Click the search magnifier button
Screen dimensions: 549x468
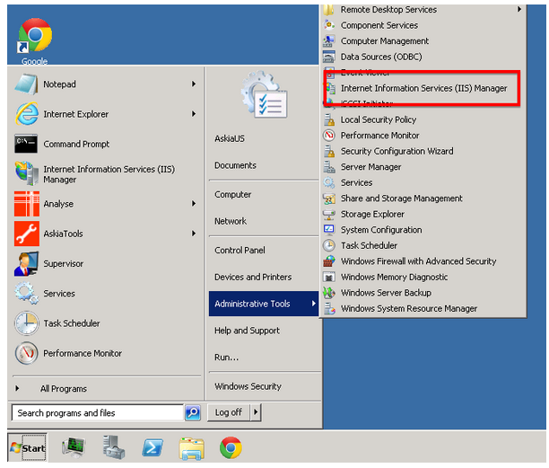(x=193, y=412)
